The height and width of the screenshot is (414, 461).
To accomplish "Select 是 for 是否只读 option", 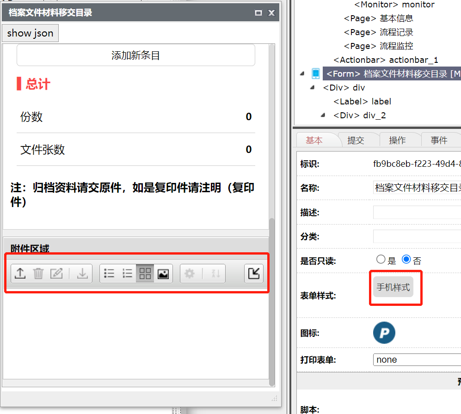I will 381,260.
